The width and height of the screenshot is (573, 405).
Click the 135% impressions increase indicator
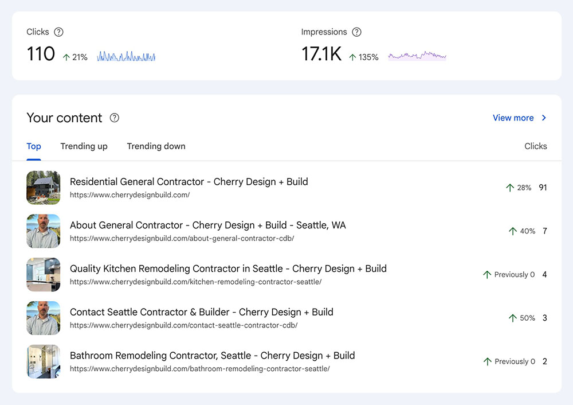click(364, 57)
